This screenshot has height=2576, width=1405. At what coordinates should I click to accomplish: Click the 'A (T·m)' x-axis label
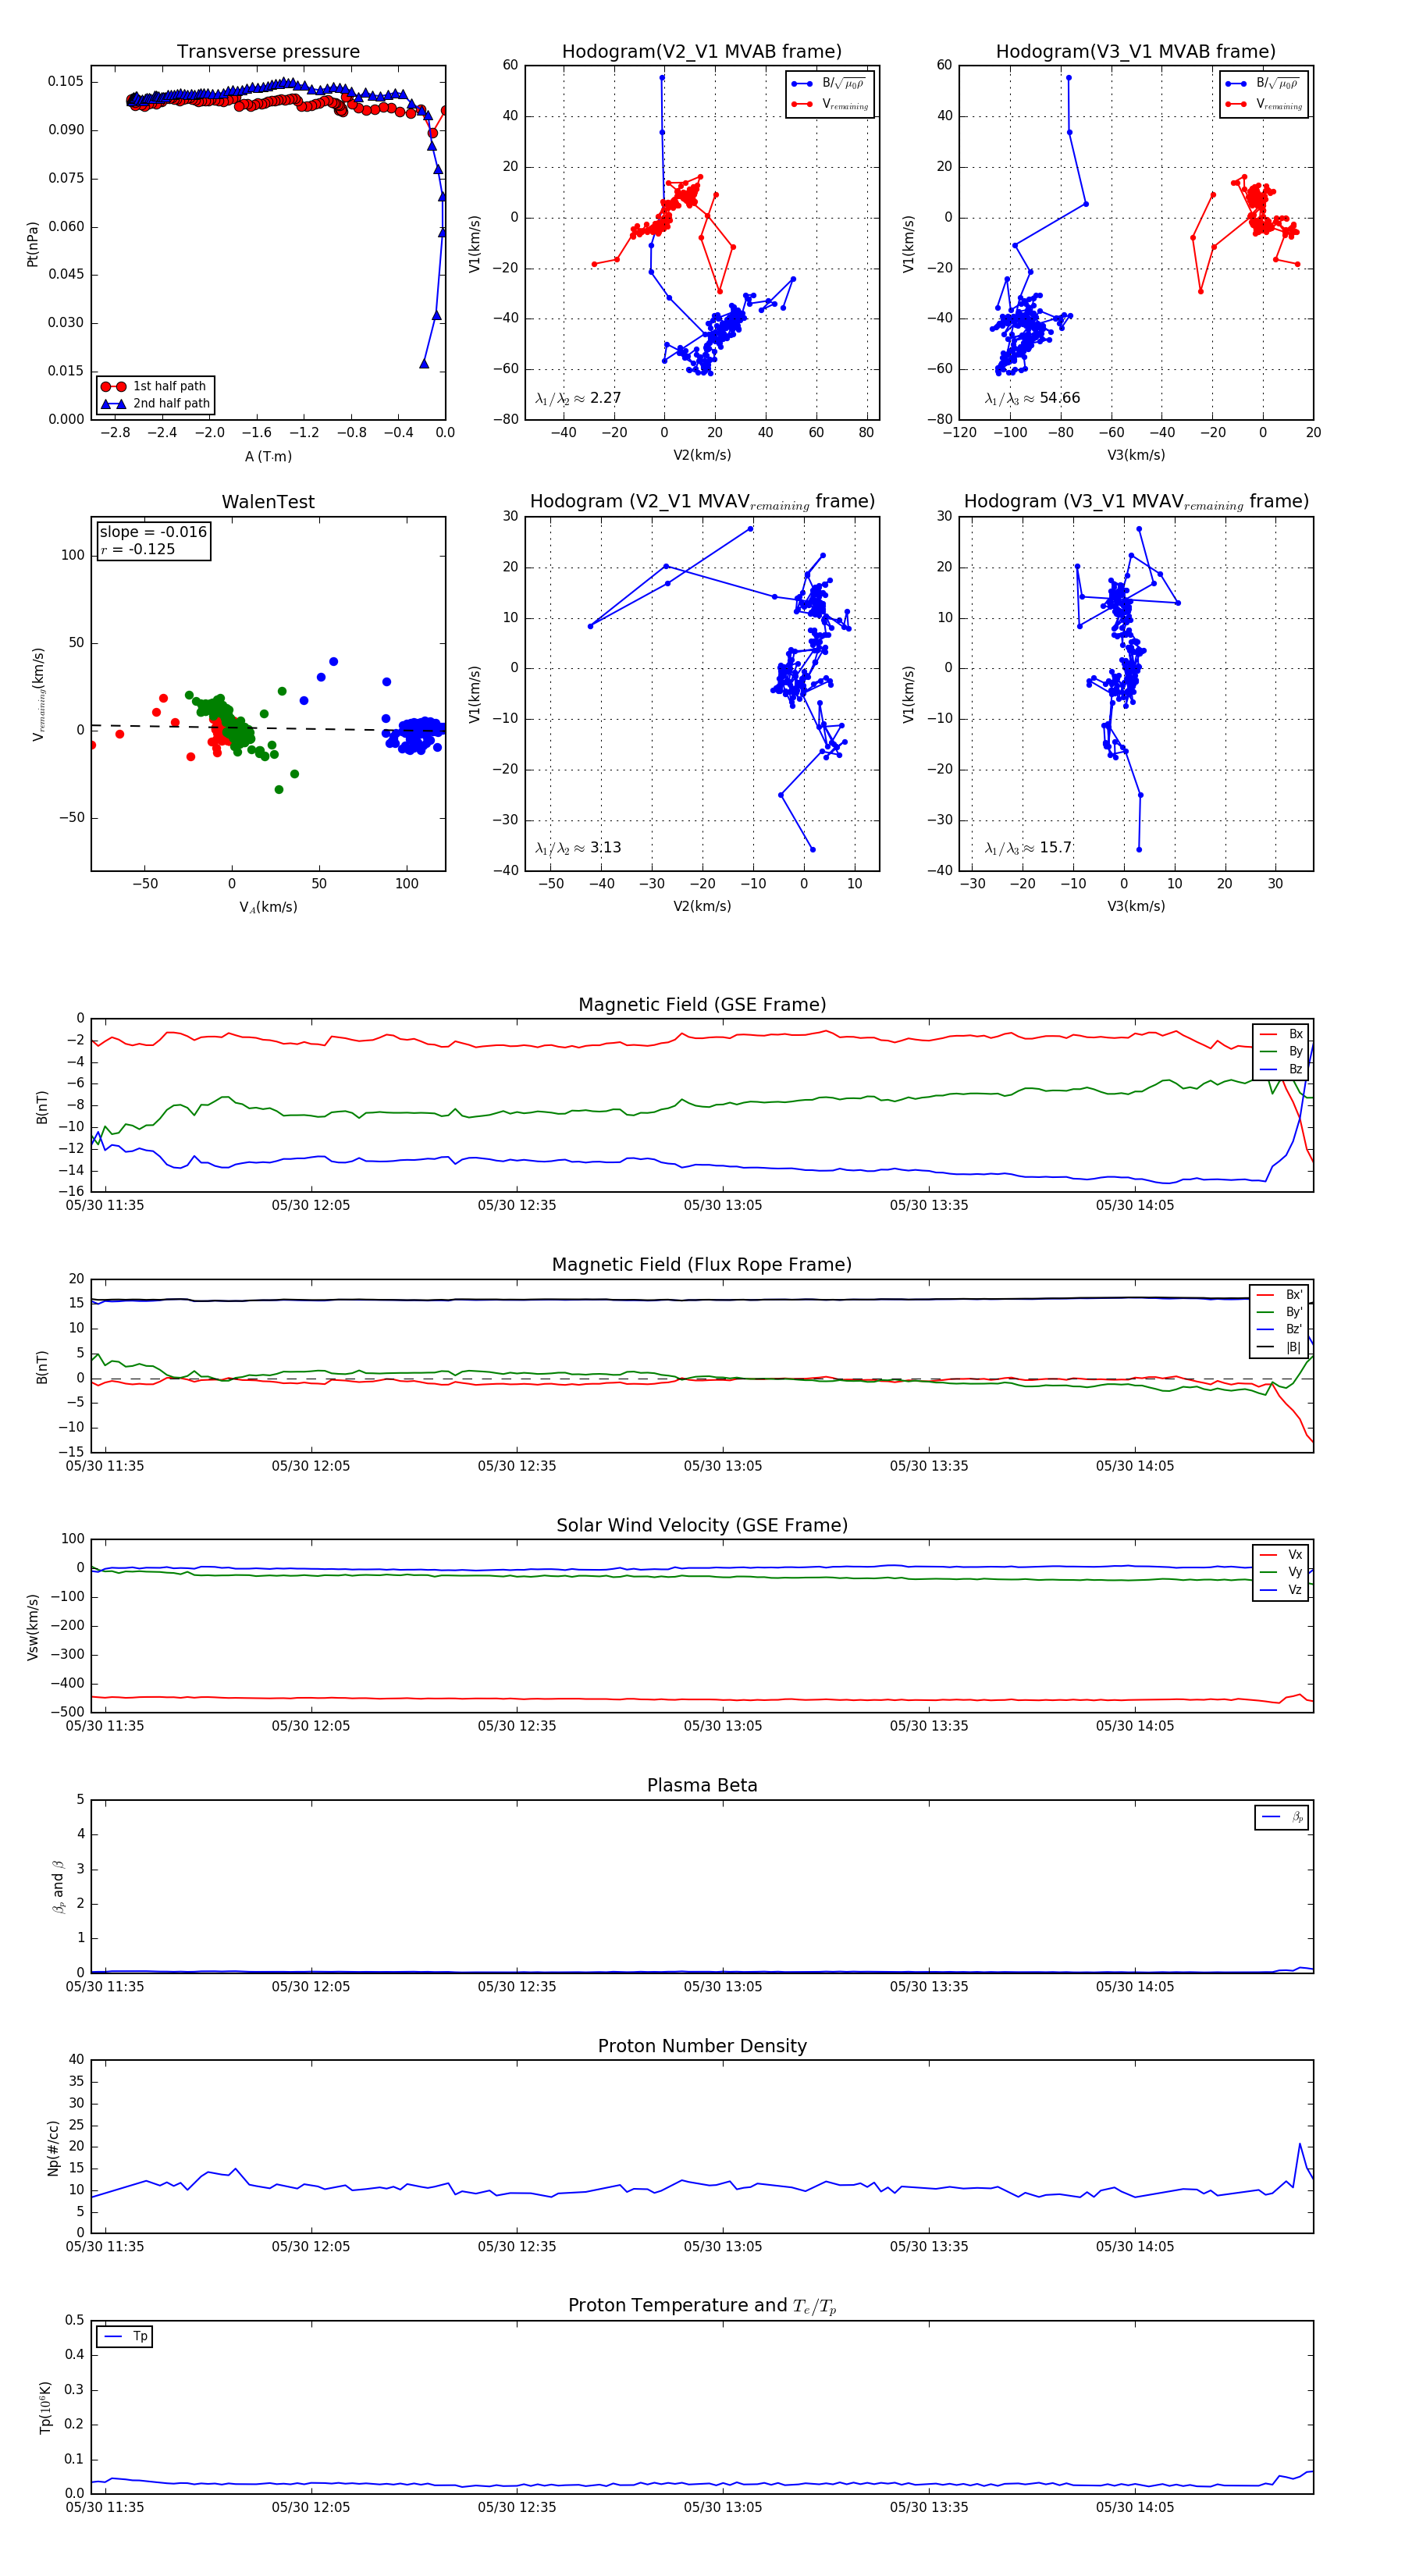point(268,456)
